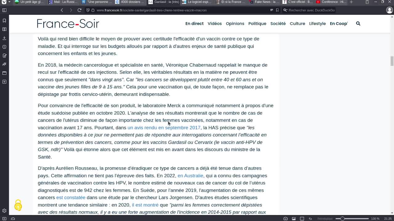Click the screenshot camera icon in the bottom bar

click(285, 219)
